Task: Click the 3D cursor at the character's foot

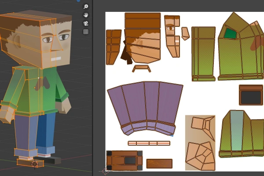Action: coord(35,164)
